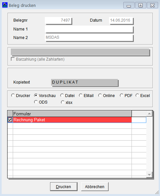Click the Name 1 input field
The width and height of the screenshot is (160, 196).
[x=89, y=29]
